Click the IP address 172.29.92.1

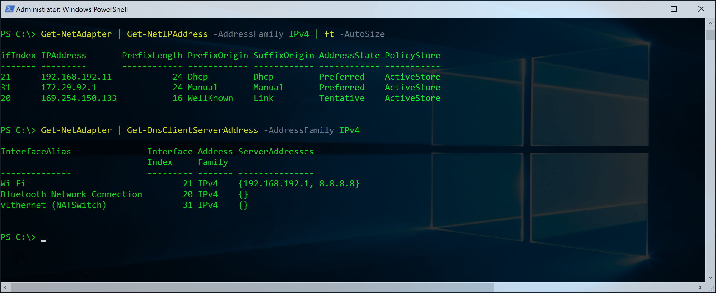click(x=69, y=88)
